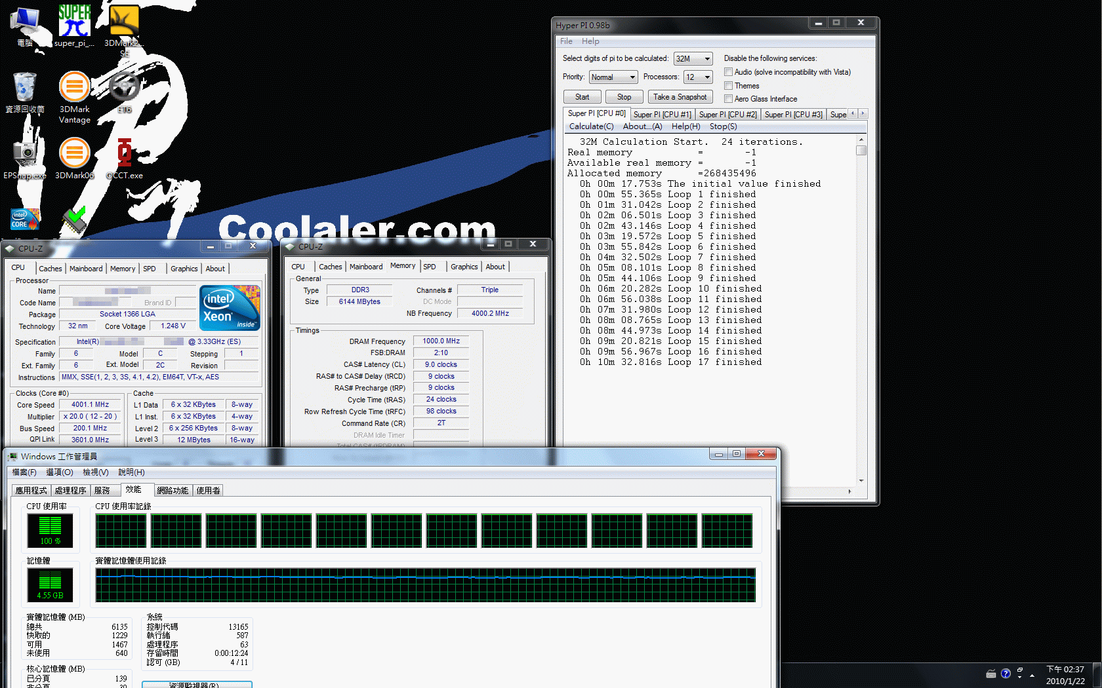The height and width of the screenshot is (688, 1102).
Task: Open CPU tab in Memory CPU-Z window
Action: [298, 267]
